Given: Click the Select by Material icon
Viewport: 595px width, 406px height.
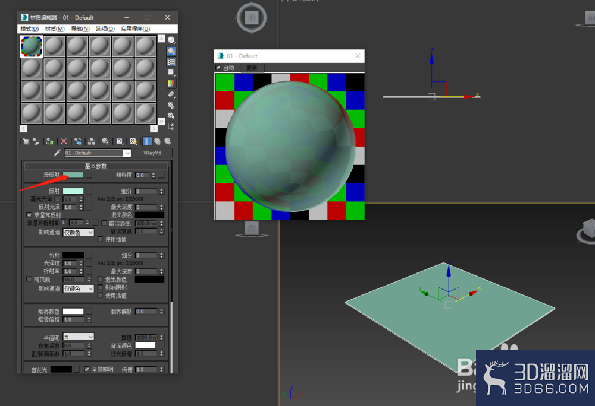Looking at the screenshot, I should tap(171, 115).
